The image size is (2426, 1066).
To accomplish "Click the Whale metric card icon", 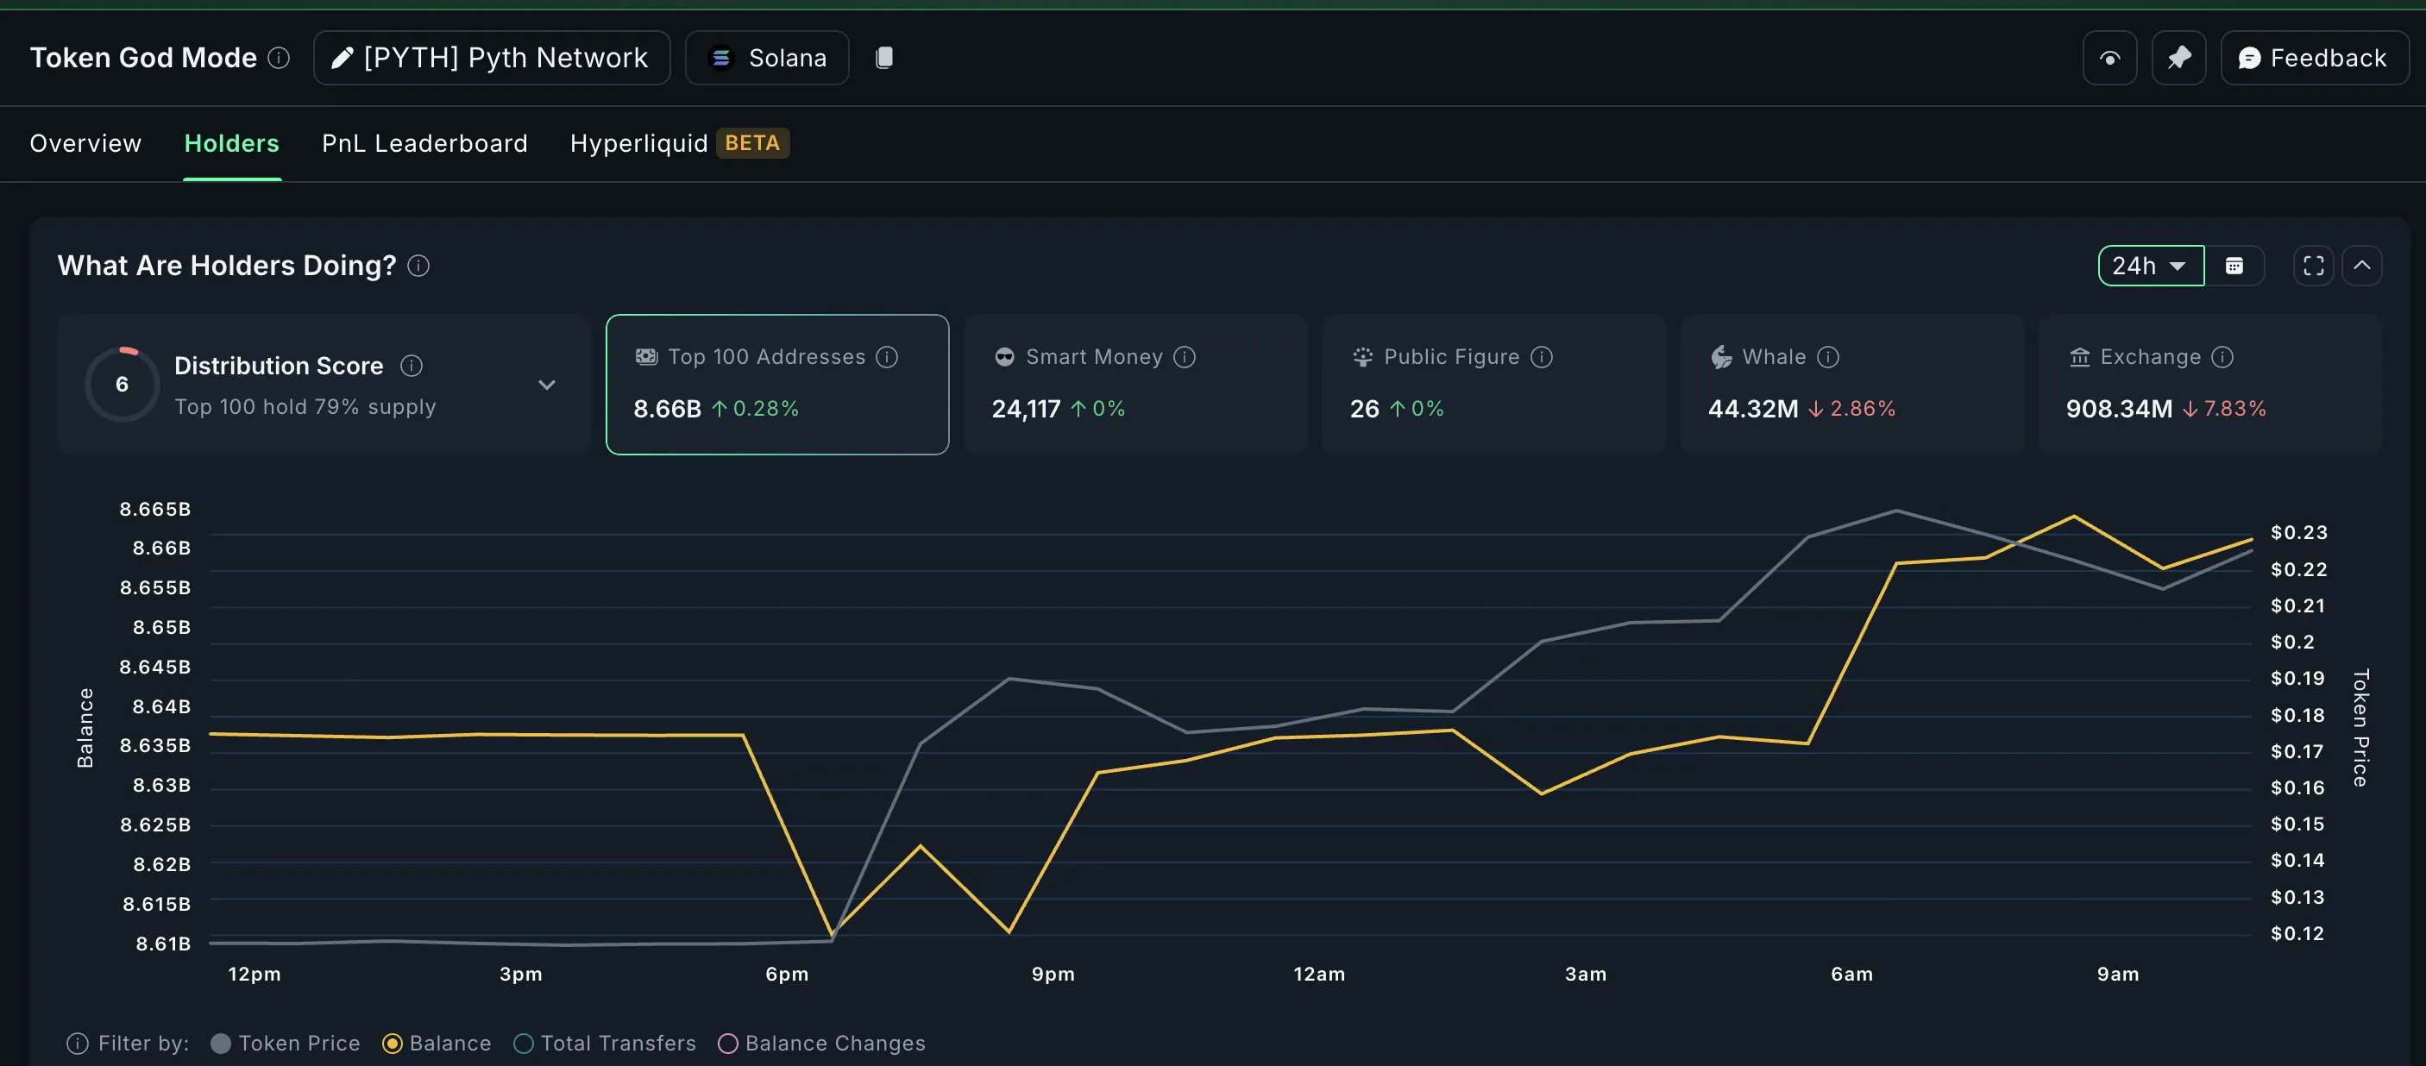I will click(x=1721, y=357).
